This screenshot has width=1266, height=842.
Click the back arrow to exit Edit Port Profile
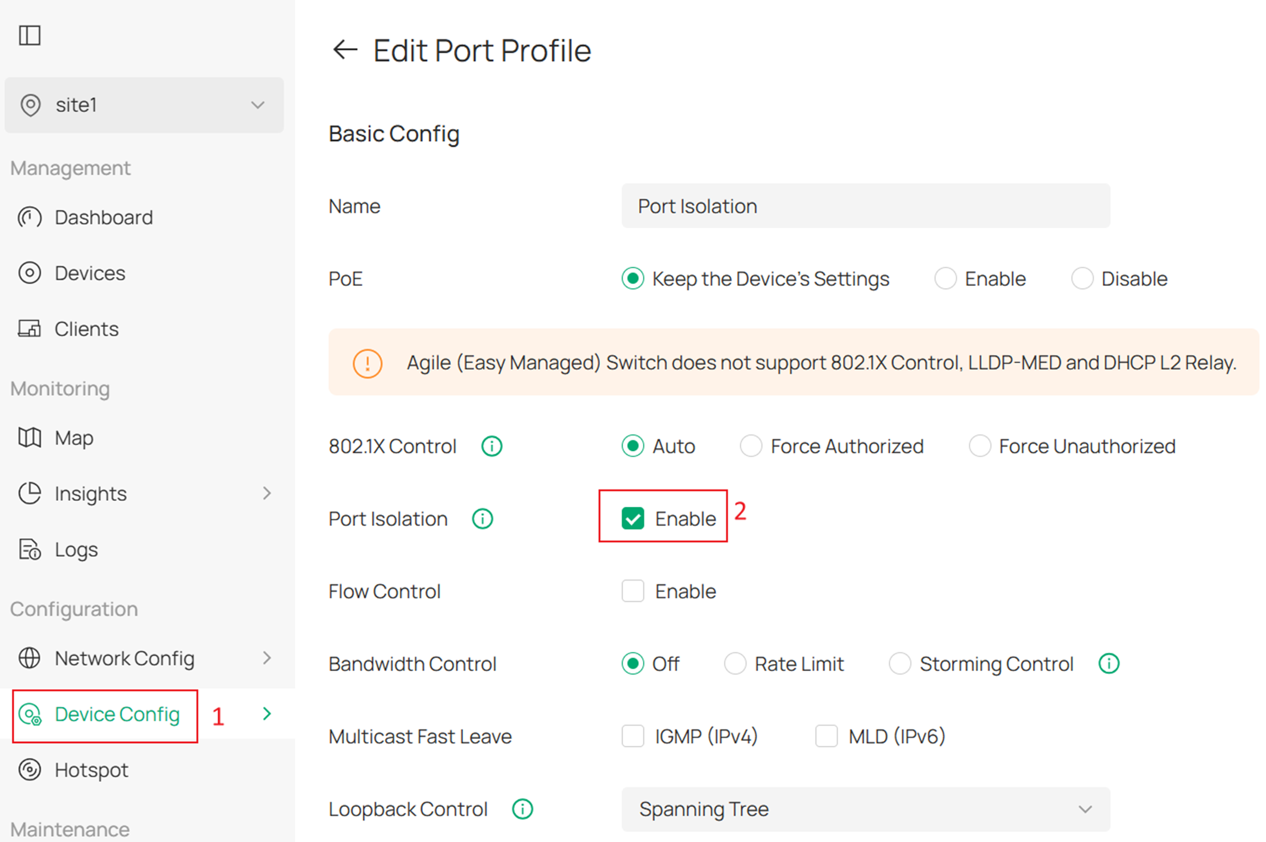pos(344,50)
